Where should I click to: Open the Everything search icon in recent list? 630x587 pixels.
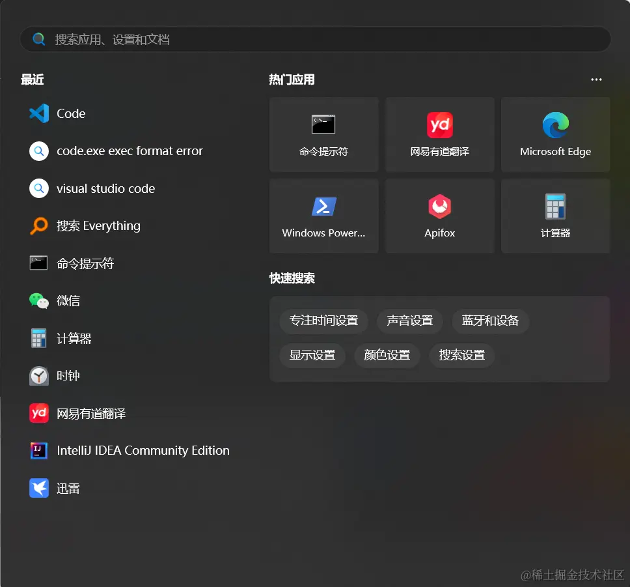pyautogui.click(x=39, y=225)
